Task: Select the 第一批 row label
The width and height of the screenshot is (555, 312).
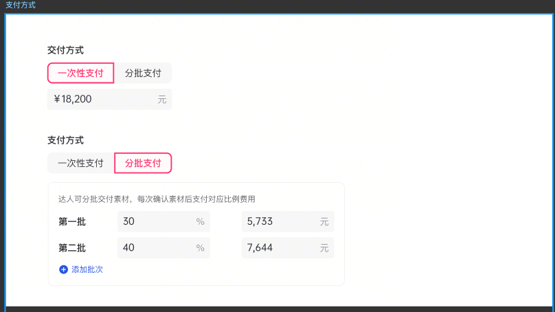Action: 72,221
